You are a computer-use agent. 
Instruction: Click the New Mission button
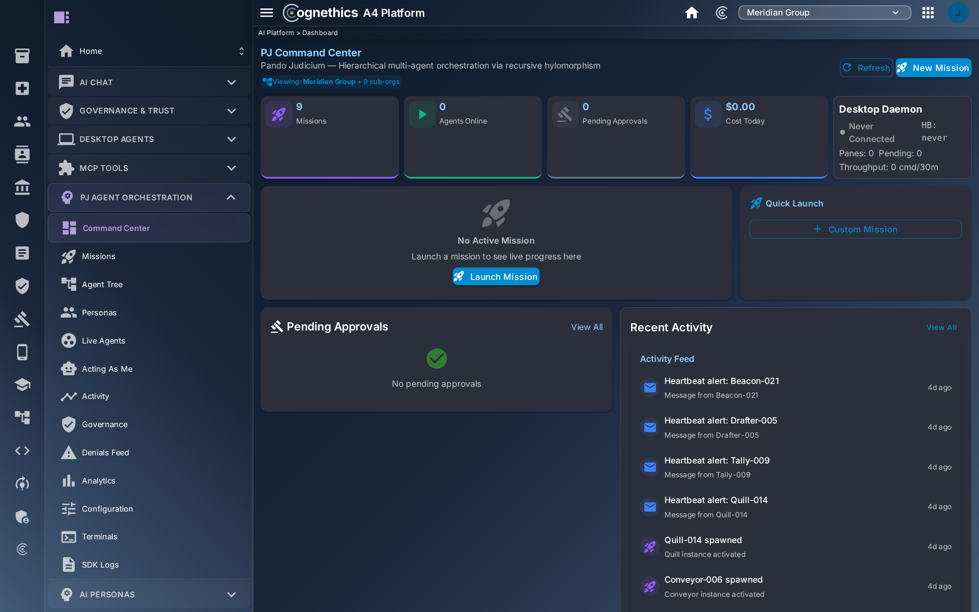(x=933, y=68)
